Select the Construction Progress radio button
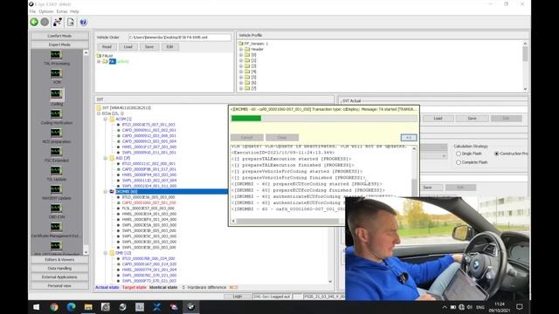This screenshot has width=559, height=314. 497,154
